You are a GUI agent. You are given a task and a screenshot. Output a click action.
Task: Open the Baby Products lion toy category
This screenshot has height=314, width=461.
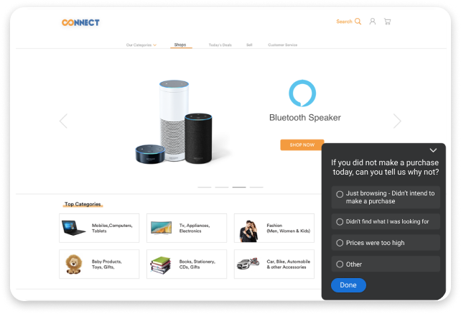(99, 264)
